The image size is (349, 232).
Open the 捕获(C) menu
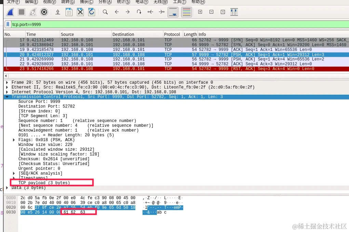coord(86,2)
